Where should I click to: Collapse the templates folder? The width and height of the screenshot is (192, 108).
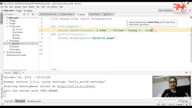coord(7,41)
